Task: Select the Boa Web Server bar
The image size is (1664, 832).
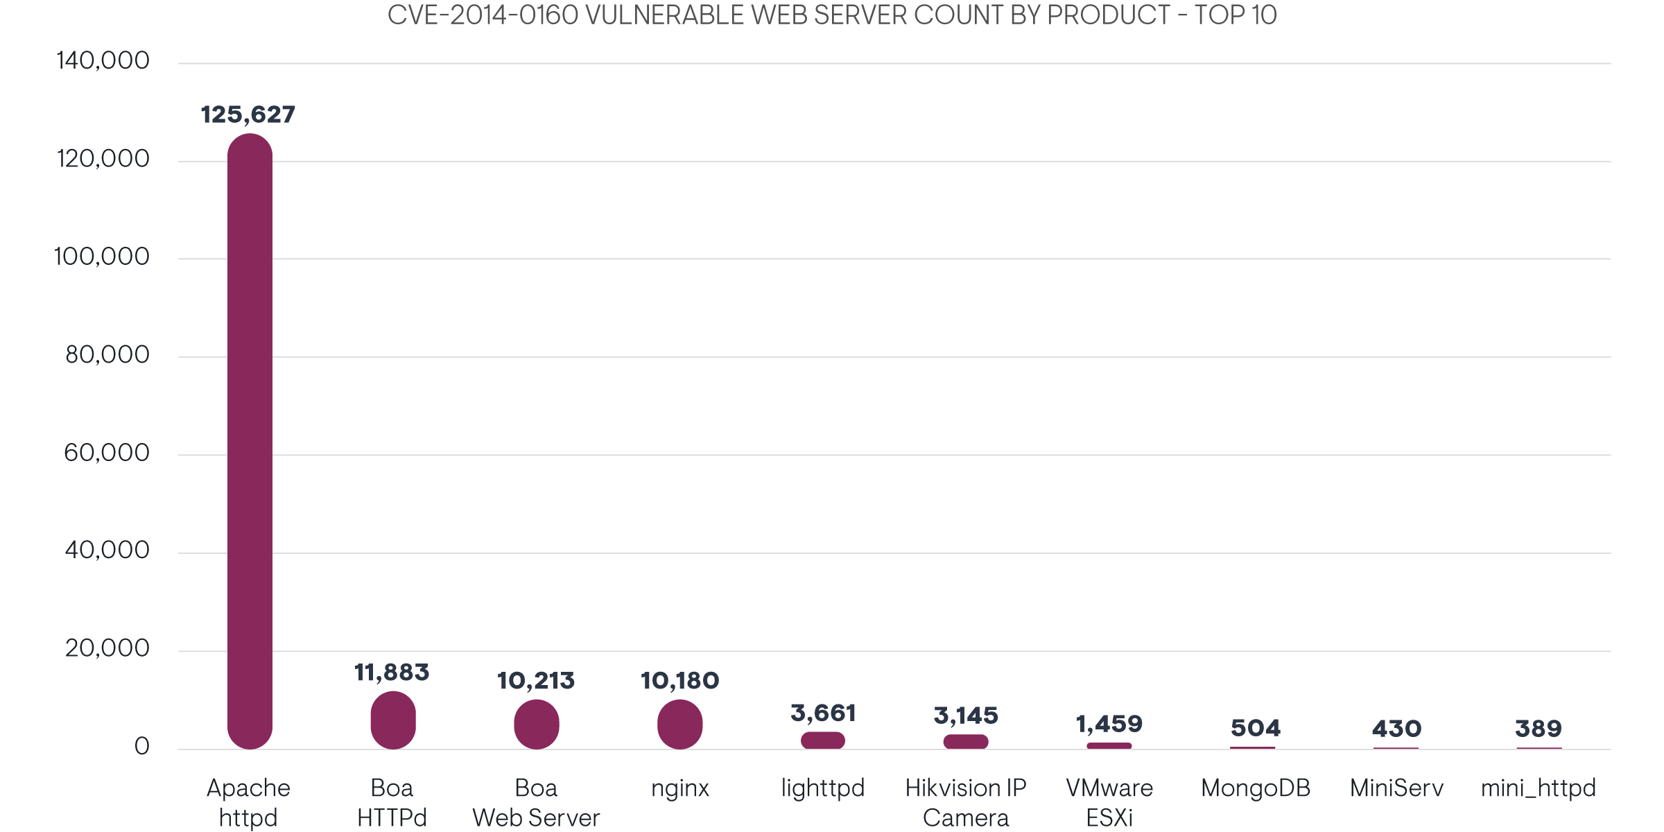Action: point(537,725)
